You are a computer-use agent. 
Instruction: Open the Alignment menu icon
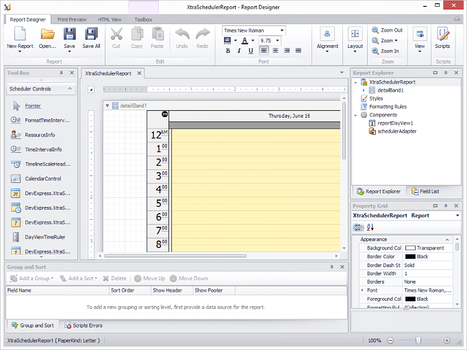(327, 34)
